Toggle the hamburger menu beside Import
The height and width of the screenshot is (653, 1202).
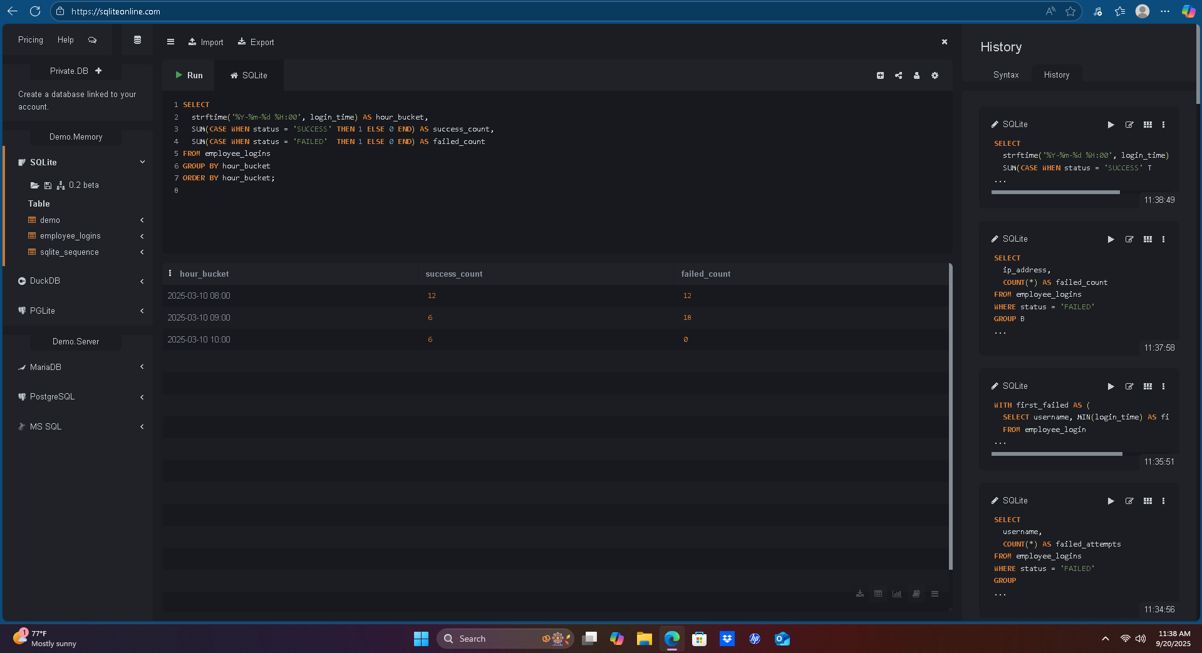pyautogui.click(x=170, y=42)
